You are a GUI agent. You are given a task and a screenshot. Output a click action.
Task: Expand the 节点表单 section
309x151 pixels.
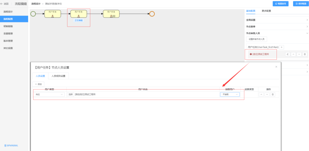(277, 26)
